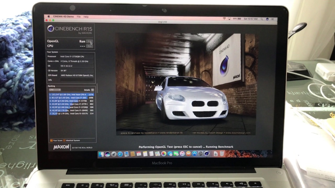Select ranking row Intel Core i5-3317U
Viewport: 335px width, 188px height.
click(71, 114)
